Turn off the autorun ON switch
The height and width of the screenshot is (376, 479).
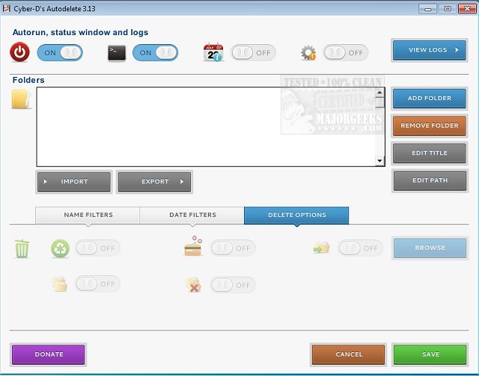(x=60, y=52)
